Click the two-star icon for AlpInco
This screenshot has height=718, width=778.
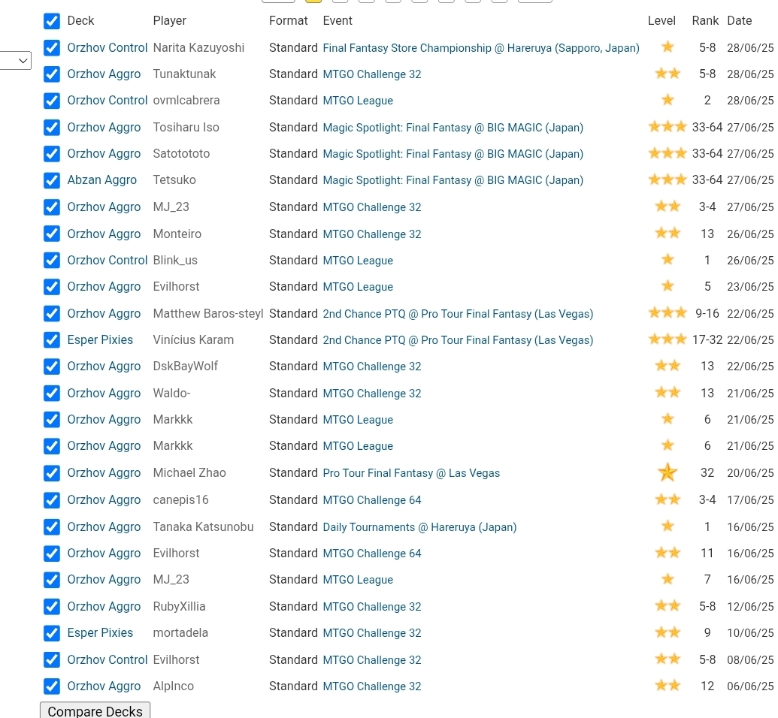pyautogui.click(x=668, y=685)
